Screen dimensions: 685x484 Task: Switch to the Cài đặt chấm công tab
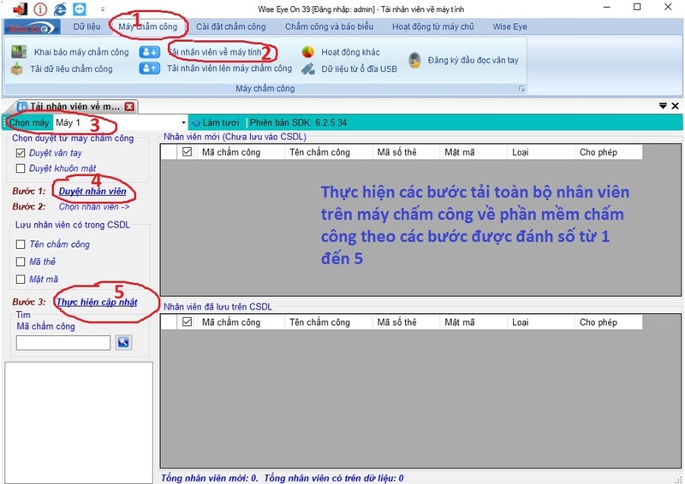click(230, 27)
